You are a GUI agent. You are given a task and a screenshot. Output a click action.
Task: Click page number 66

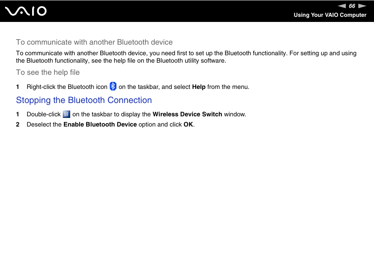[352, 6]
